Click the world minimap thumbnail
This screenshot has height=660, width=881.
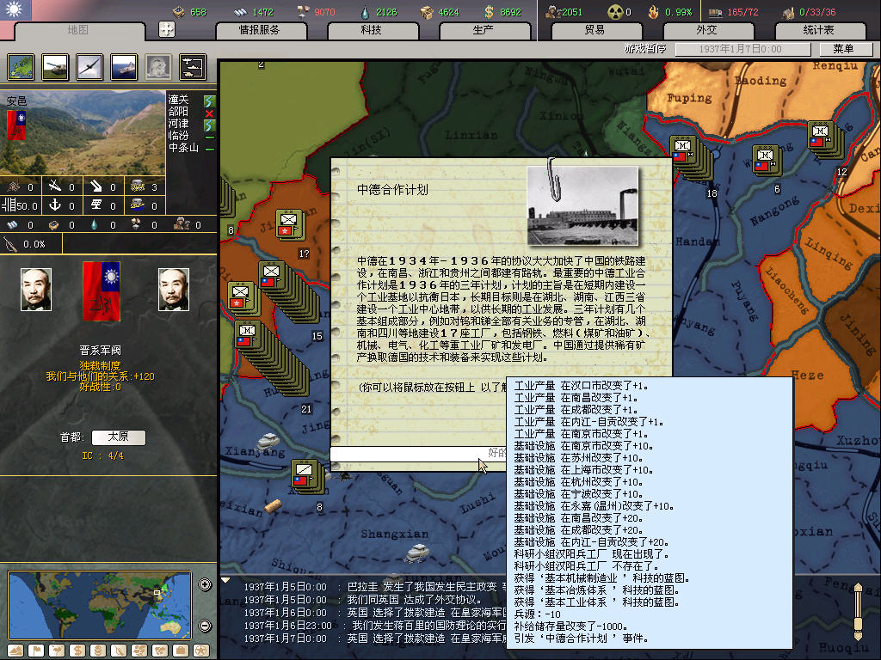click(99, 604)
